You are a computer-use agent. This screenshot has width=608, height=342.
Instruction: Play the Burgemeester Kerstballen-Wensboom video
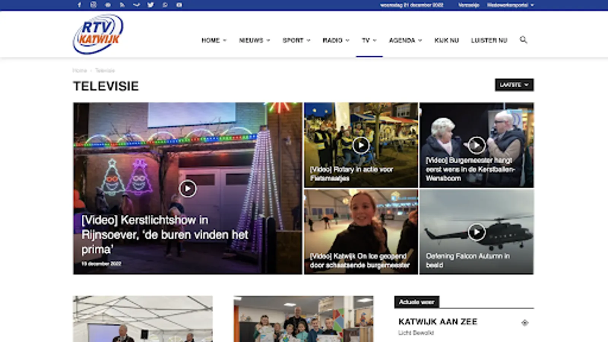477,145
